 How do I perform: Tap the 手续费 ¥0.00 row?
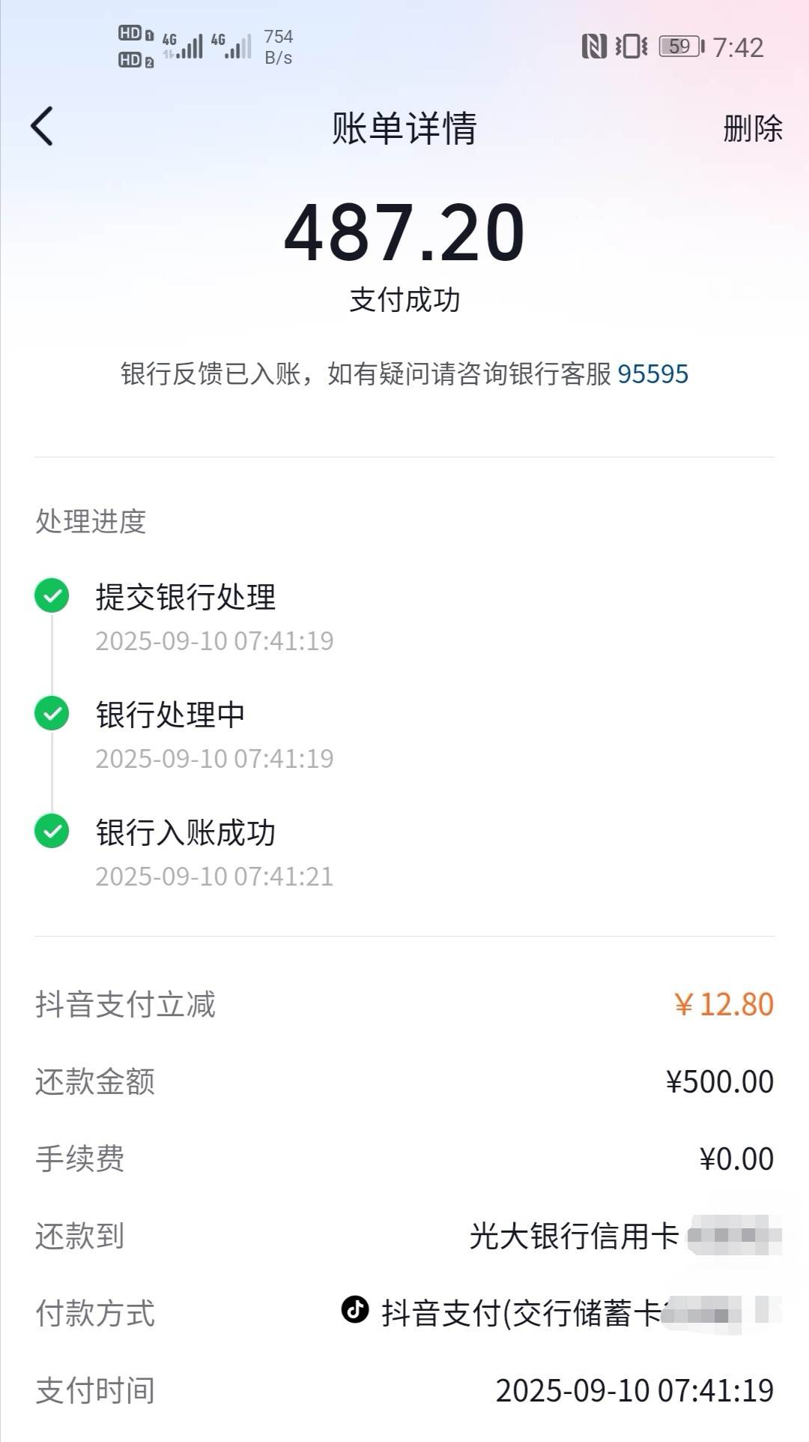click(404, 1159)
